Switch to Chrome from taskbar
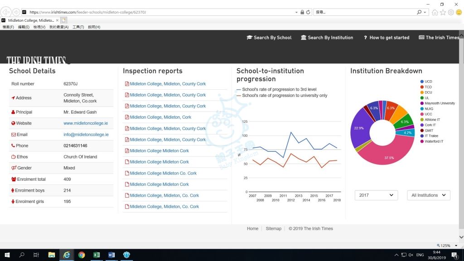The image size is (464, 261). point(82,255)
